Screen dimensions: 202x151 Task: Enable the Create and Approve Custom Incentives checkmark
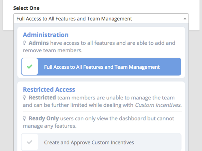[x=30, y=142]
